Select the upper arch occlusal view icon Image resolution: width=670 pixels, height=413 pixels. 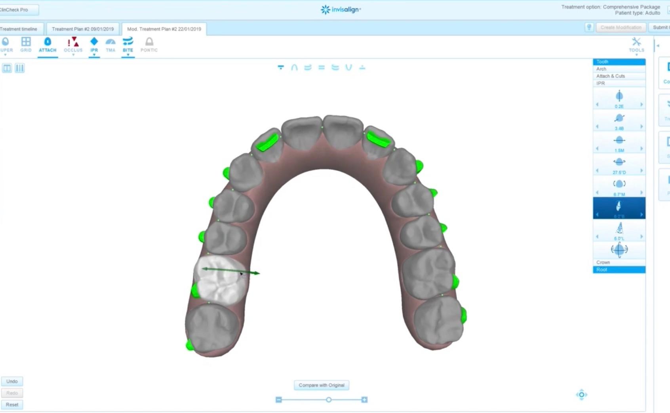coord(294,68)
